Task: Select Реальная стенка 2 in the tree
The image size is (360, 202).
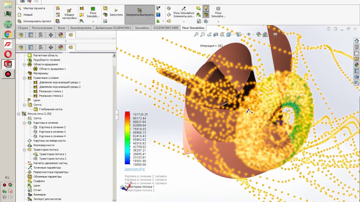Action: [51, 96]
